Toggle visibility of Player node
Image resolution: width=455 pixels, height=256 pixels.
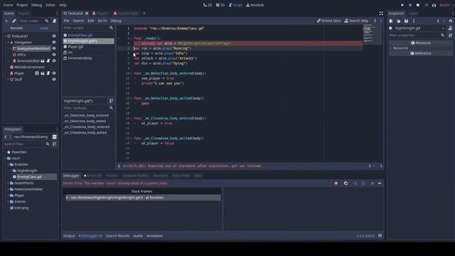point(54,73)
